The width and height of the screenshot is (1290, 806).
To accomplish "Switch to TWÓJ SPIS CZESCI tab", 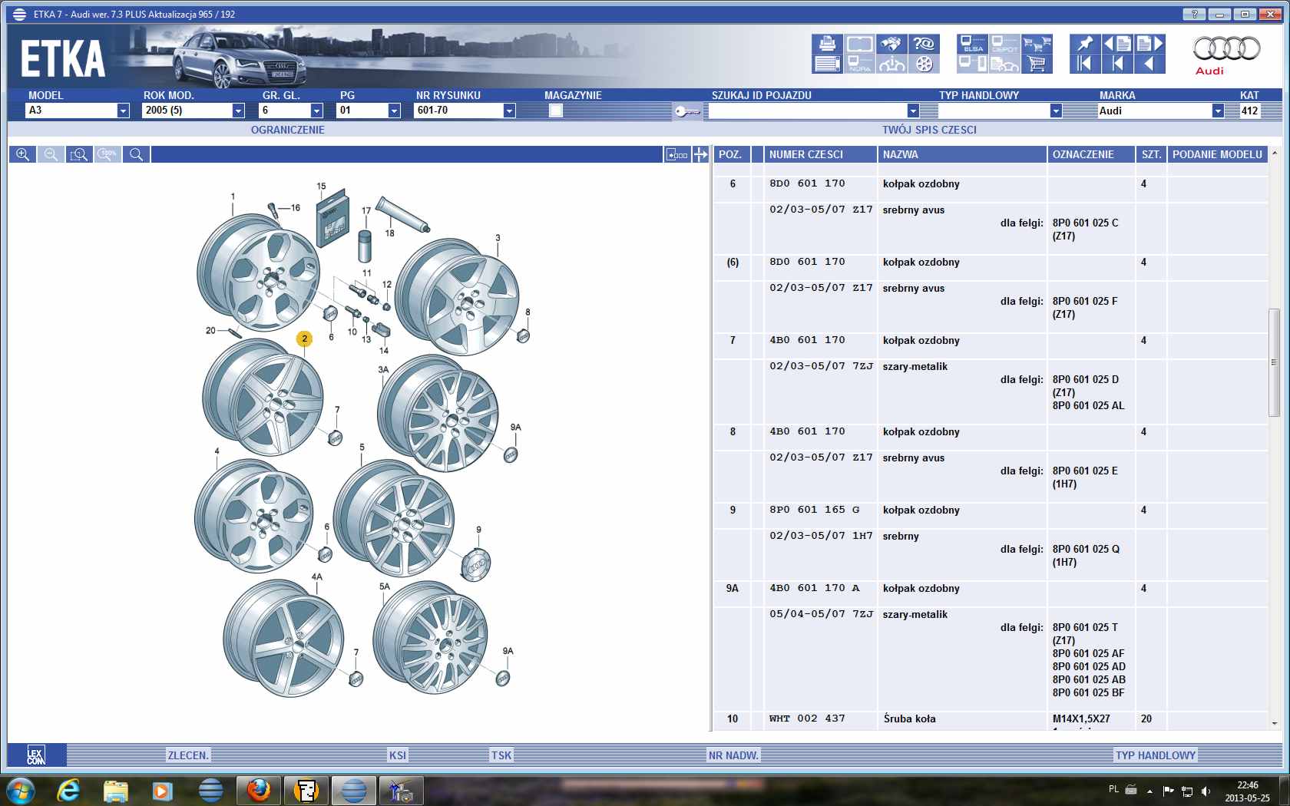I will click(929, 130).
